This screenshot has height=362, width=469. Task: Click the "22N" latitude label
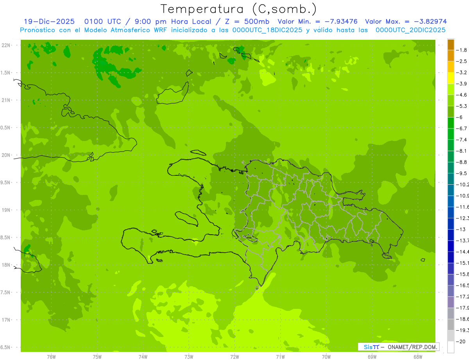click(6, 45)
